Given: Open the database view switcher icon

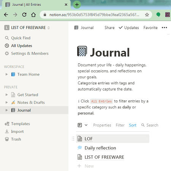Looking at the screenshot, I should pyautogui.click(x=80, y=125).
